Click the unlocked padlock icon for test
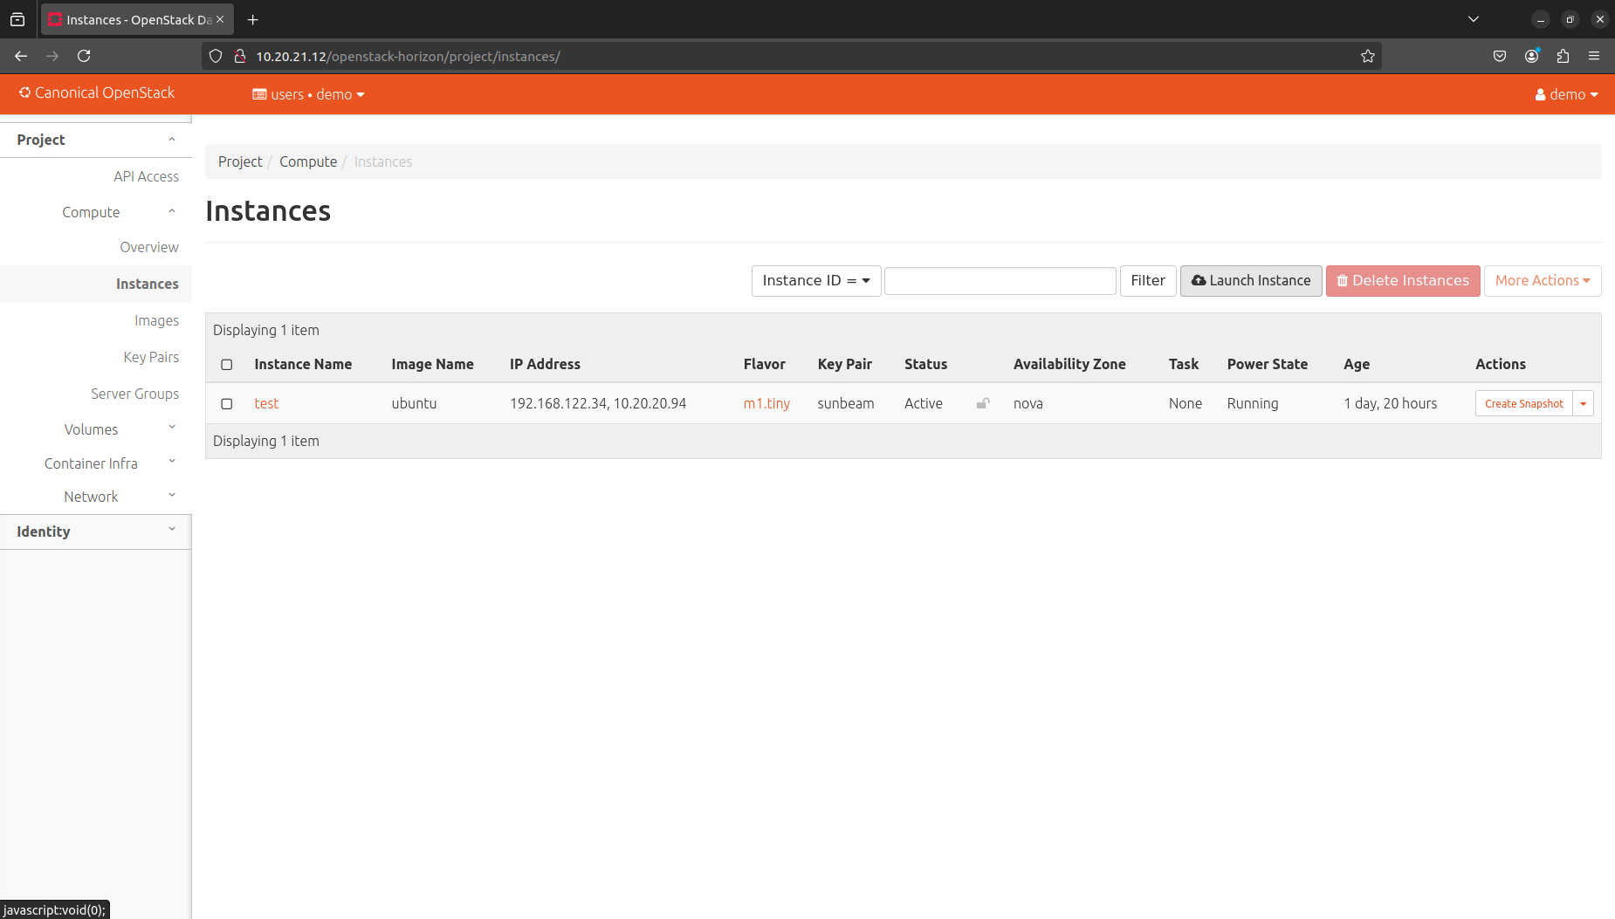The image size is (1615, 919). click(x=983, y=403)
